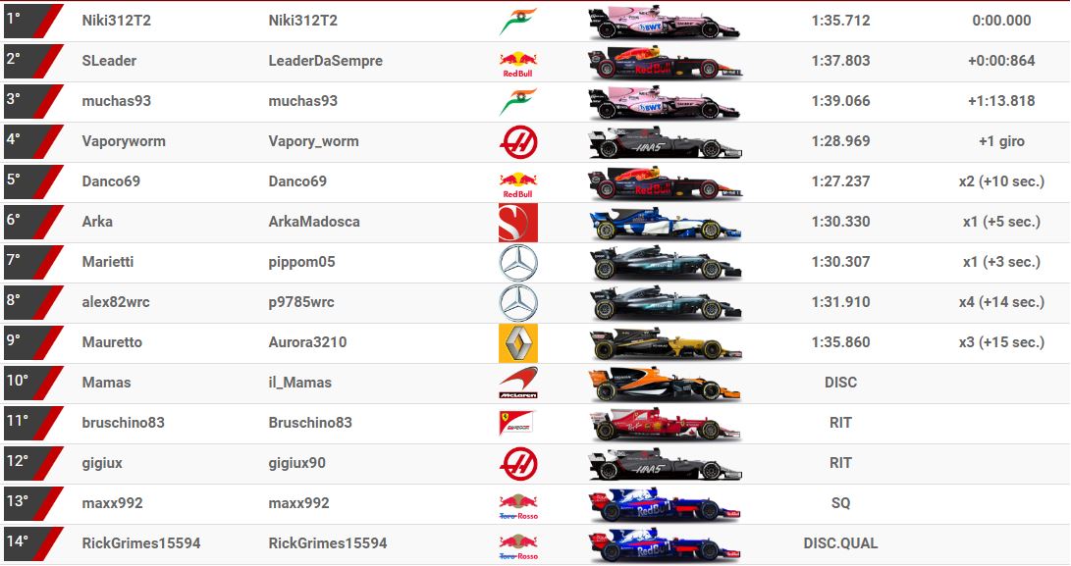Click lap time 1:27.237 for Danco69
1071x566 pixels.
[x=841, y=181]
